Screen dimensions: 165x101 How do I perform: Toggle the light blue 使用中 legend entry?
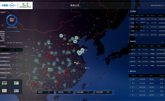click(15, 27)
